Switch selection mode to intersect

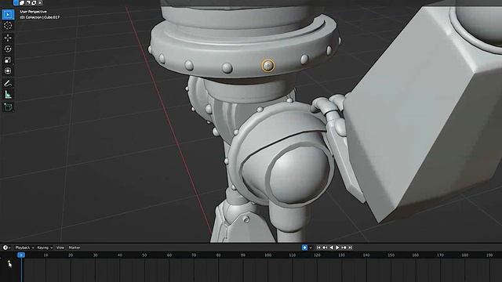pos(40,2)
